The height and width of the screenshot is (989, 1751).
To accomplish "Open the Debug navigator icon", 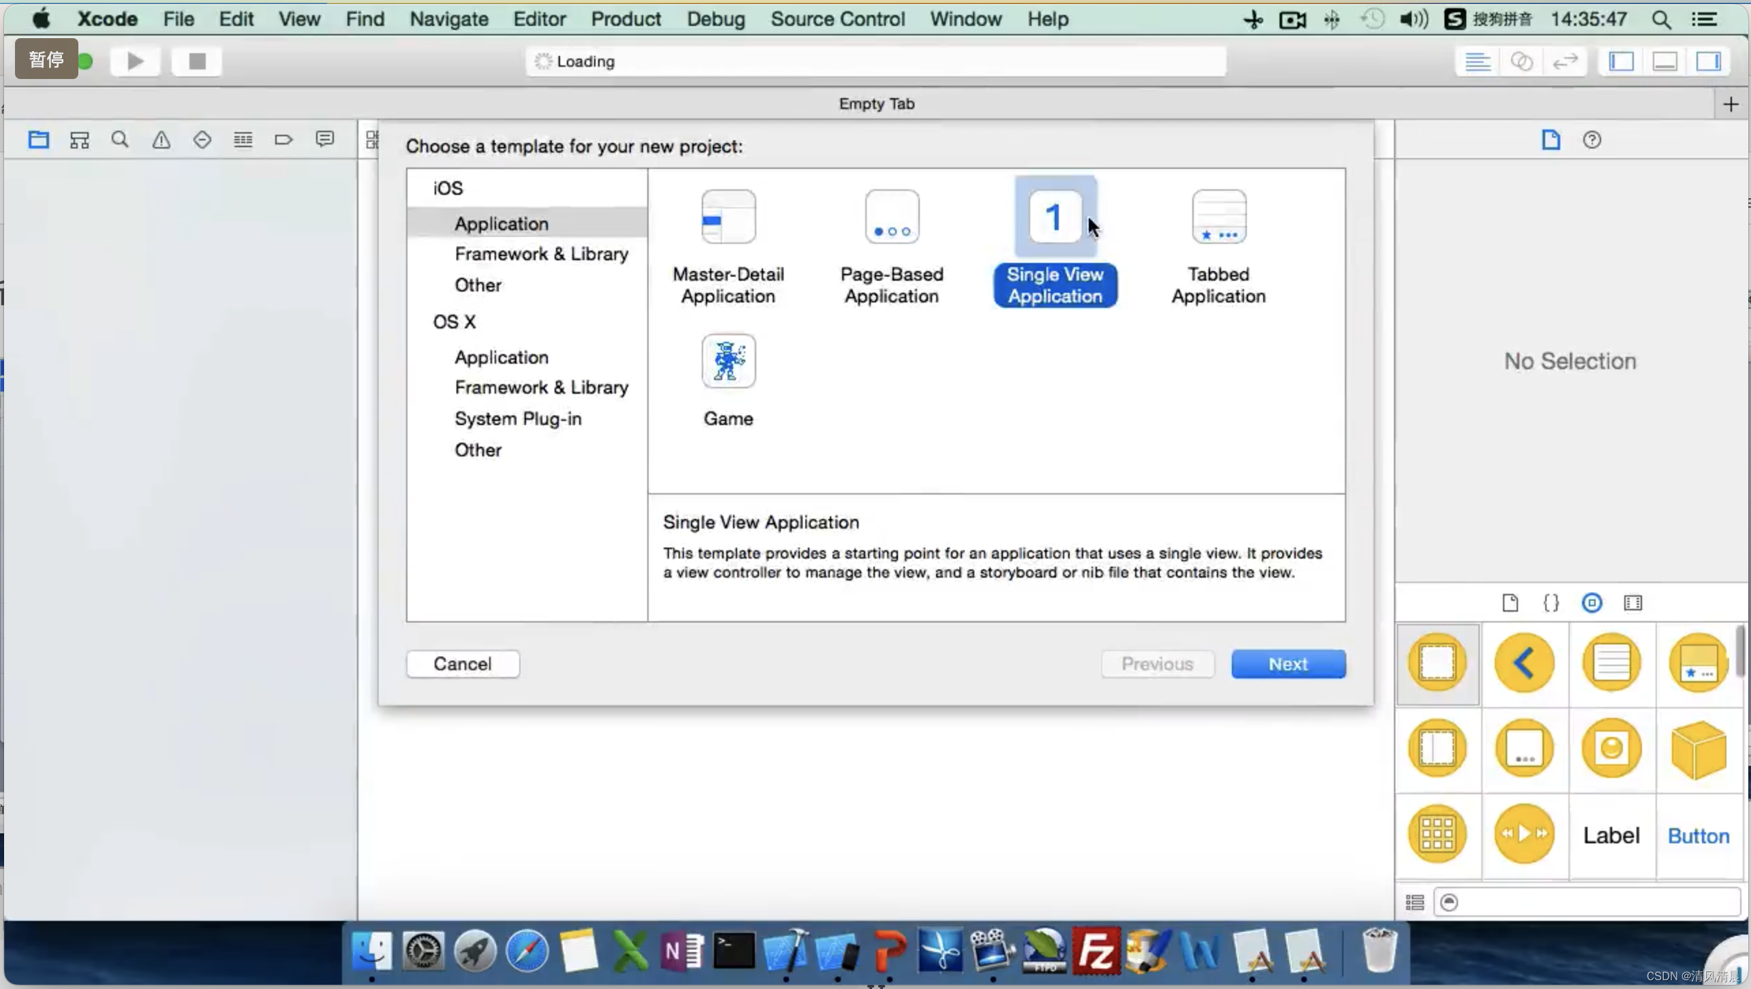I will (243, 140).
